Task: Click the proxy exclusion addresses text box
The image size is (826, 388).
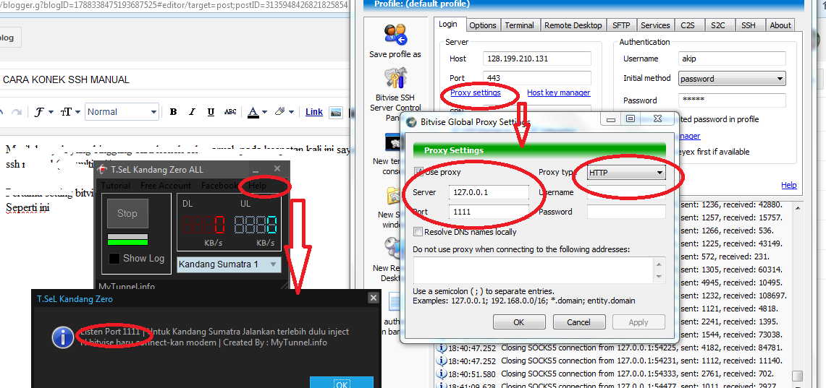Action: [x=539, y=270]
